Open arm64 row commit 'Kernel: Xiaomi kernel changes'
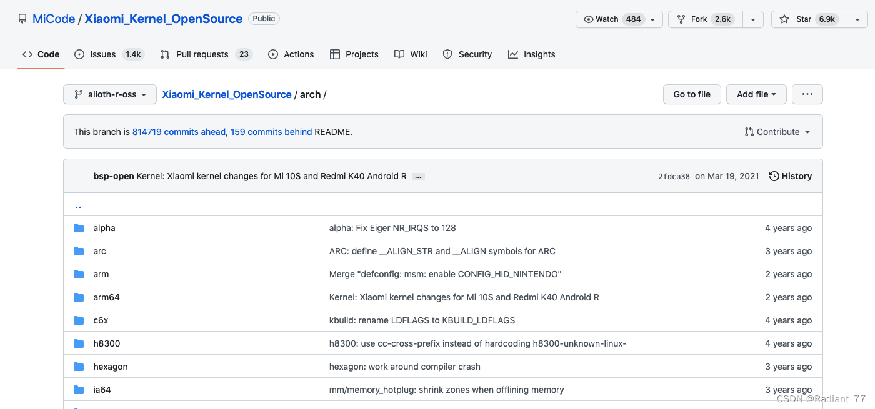875x409 pixels. [464, 297]
